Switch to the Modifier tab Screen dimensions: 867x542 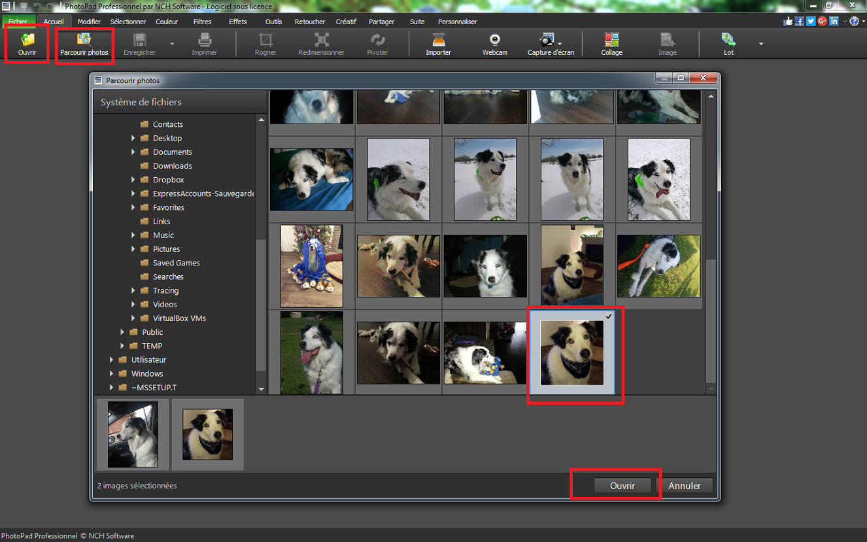pyautogui.click(x=89, y=22)
